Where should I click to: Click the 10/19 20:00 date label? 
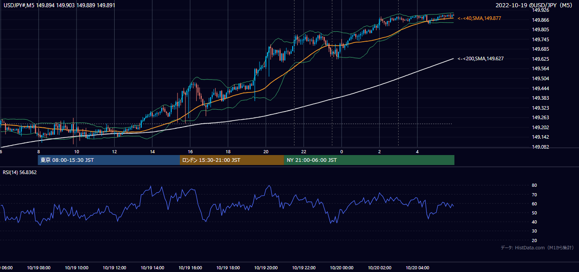coord(266,268)
